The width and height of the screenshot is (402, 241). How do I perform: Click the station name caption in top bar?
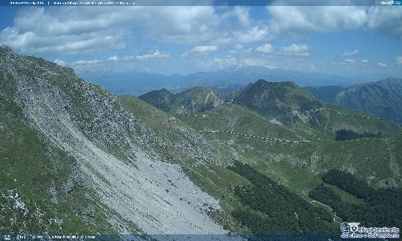(94, 3)
